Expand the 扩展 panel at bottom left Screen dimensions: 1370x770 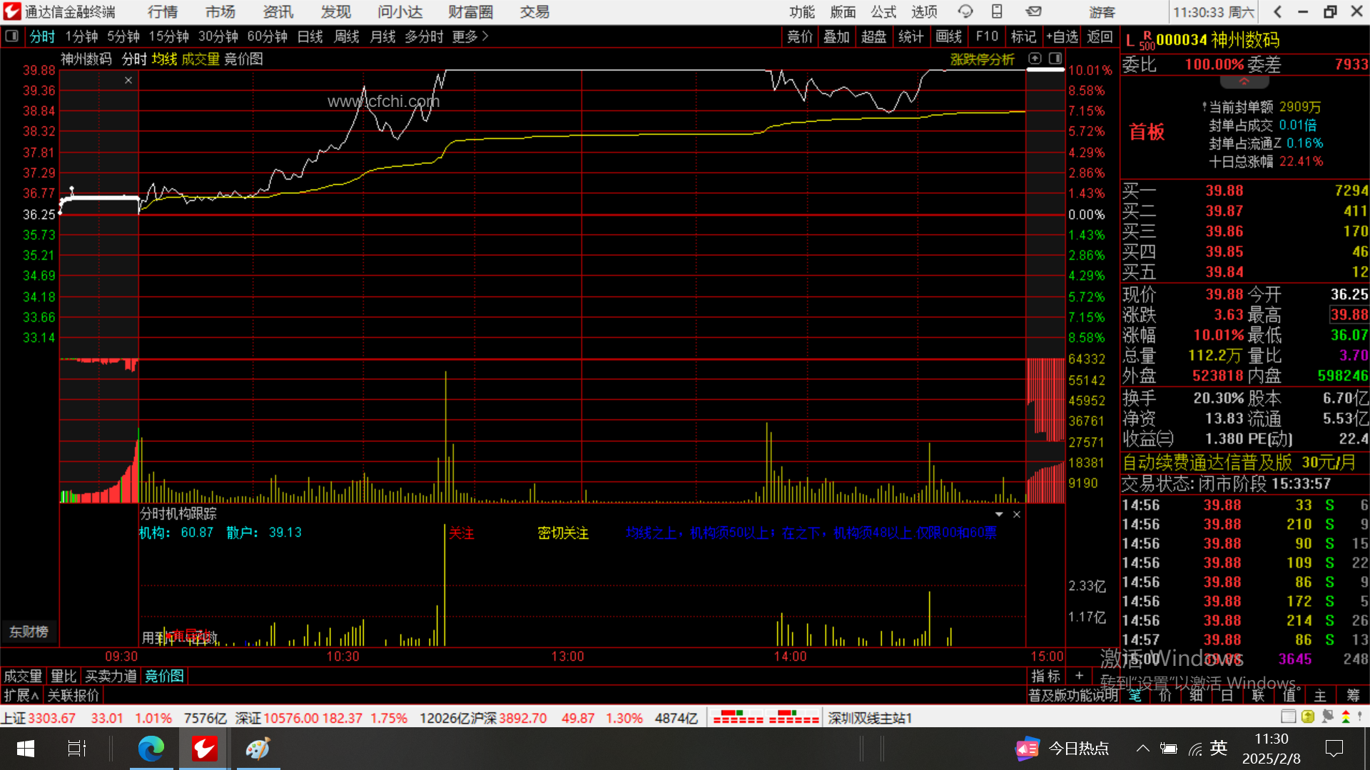(x=21, y=695)
